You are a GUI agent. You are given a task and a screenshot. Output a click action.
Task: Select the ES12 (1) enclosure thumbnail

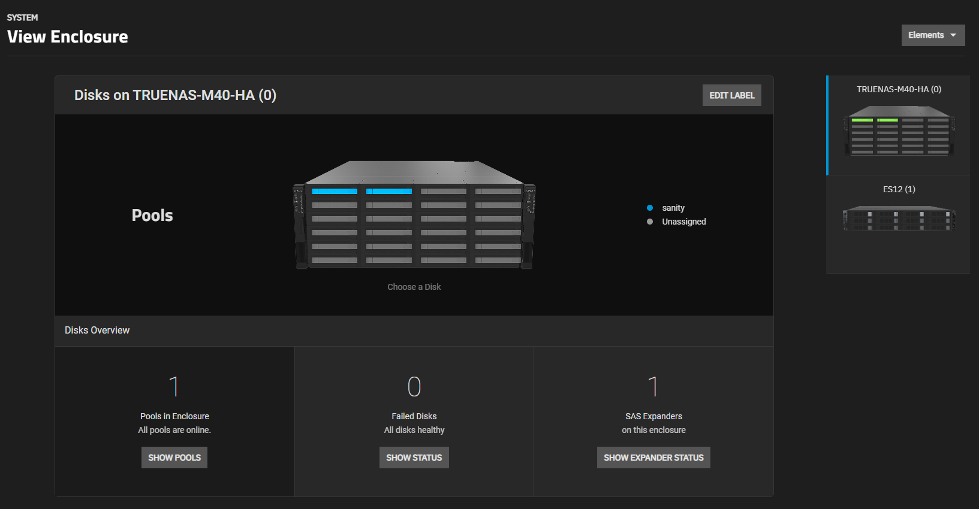tap(899, 225)
